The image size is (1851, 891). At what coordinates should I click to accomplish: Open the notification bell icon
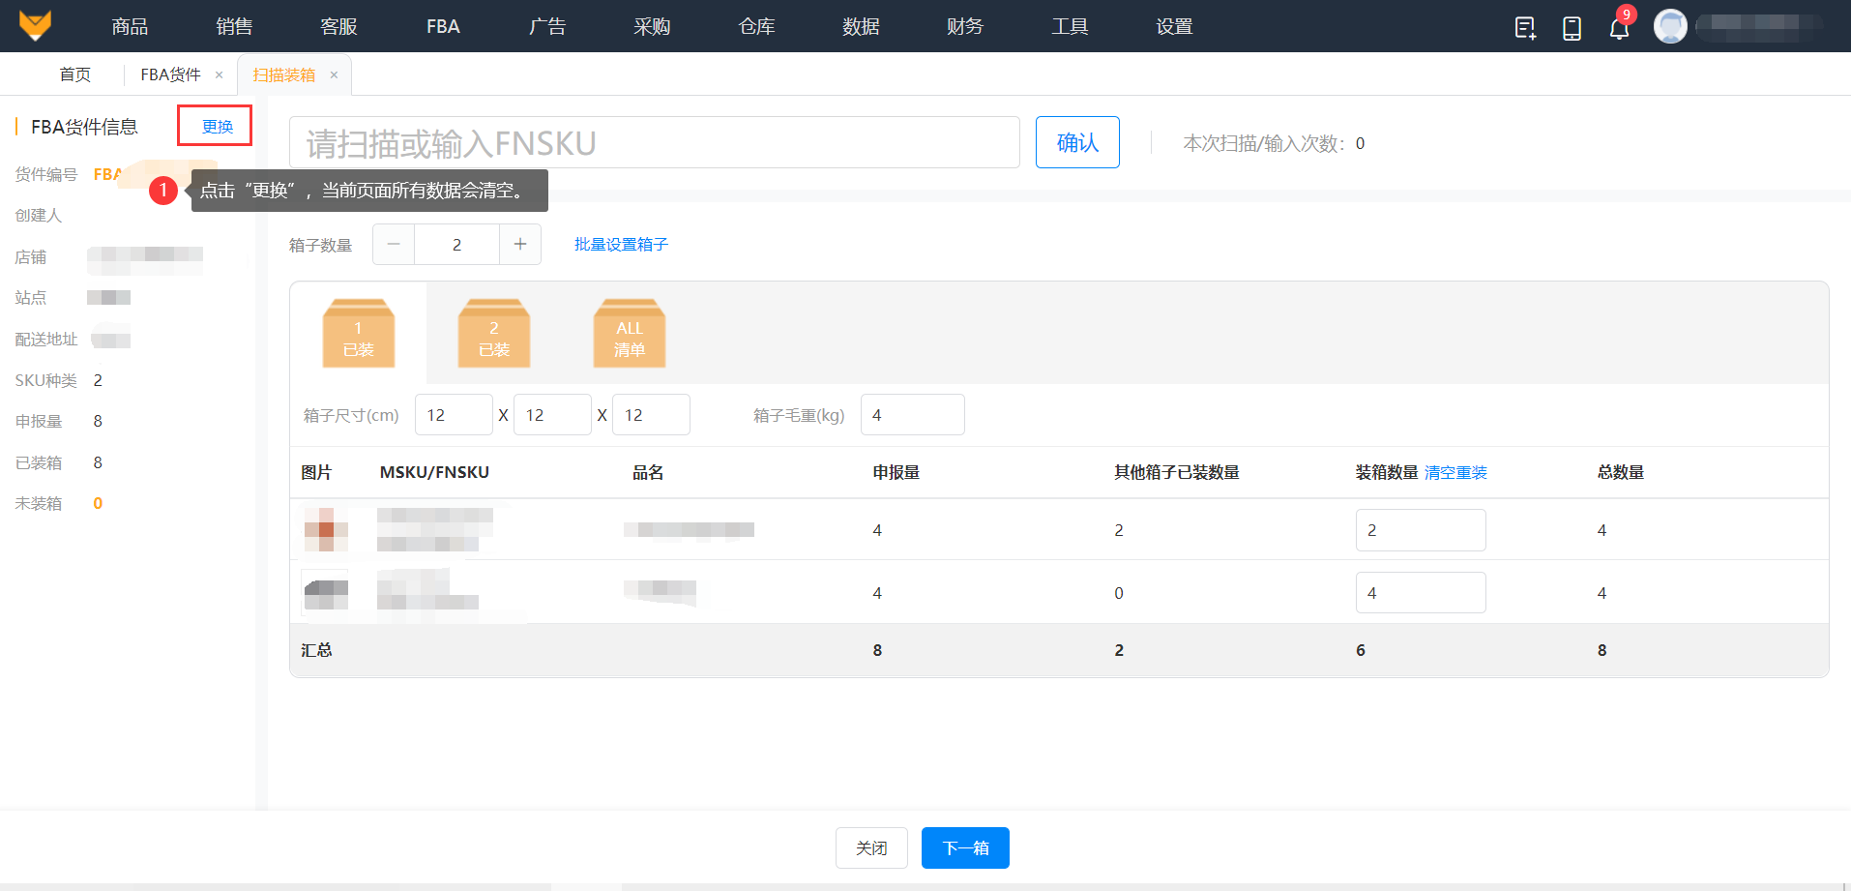1618,28
